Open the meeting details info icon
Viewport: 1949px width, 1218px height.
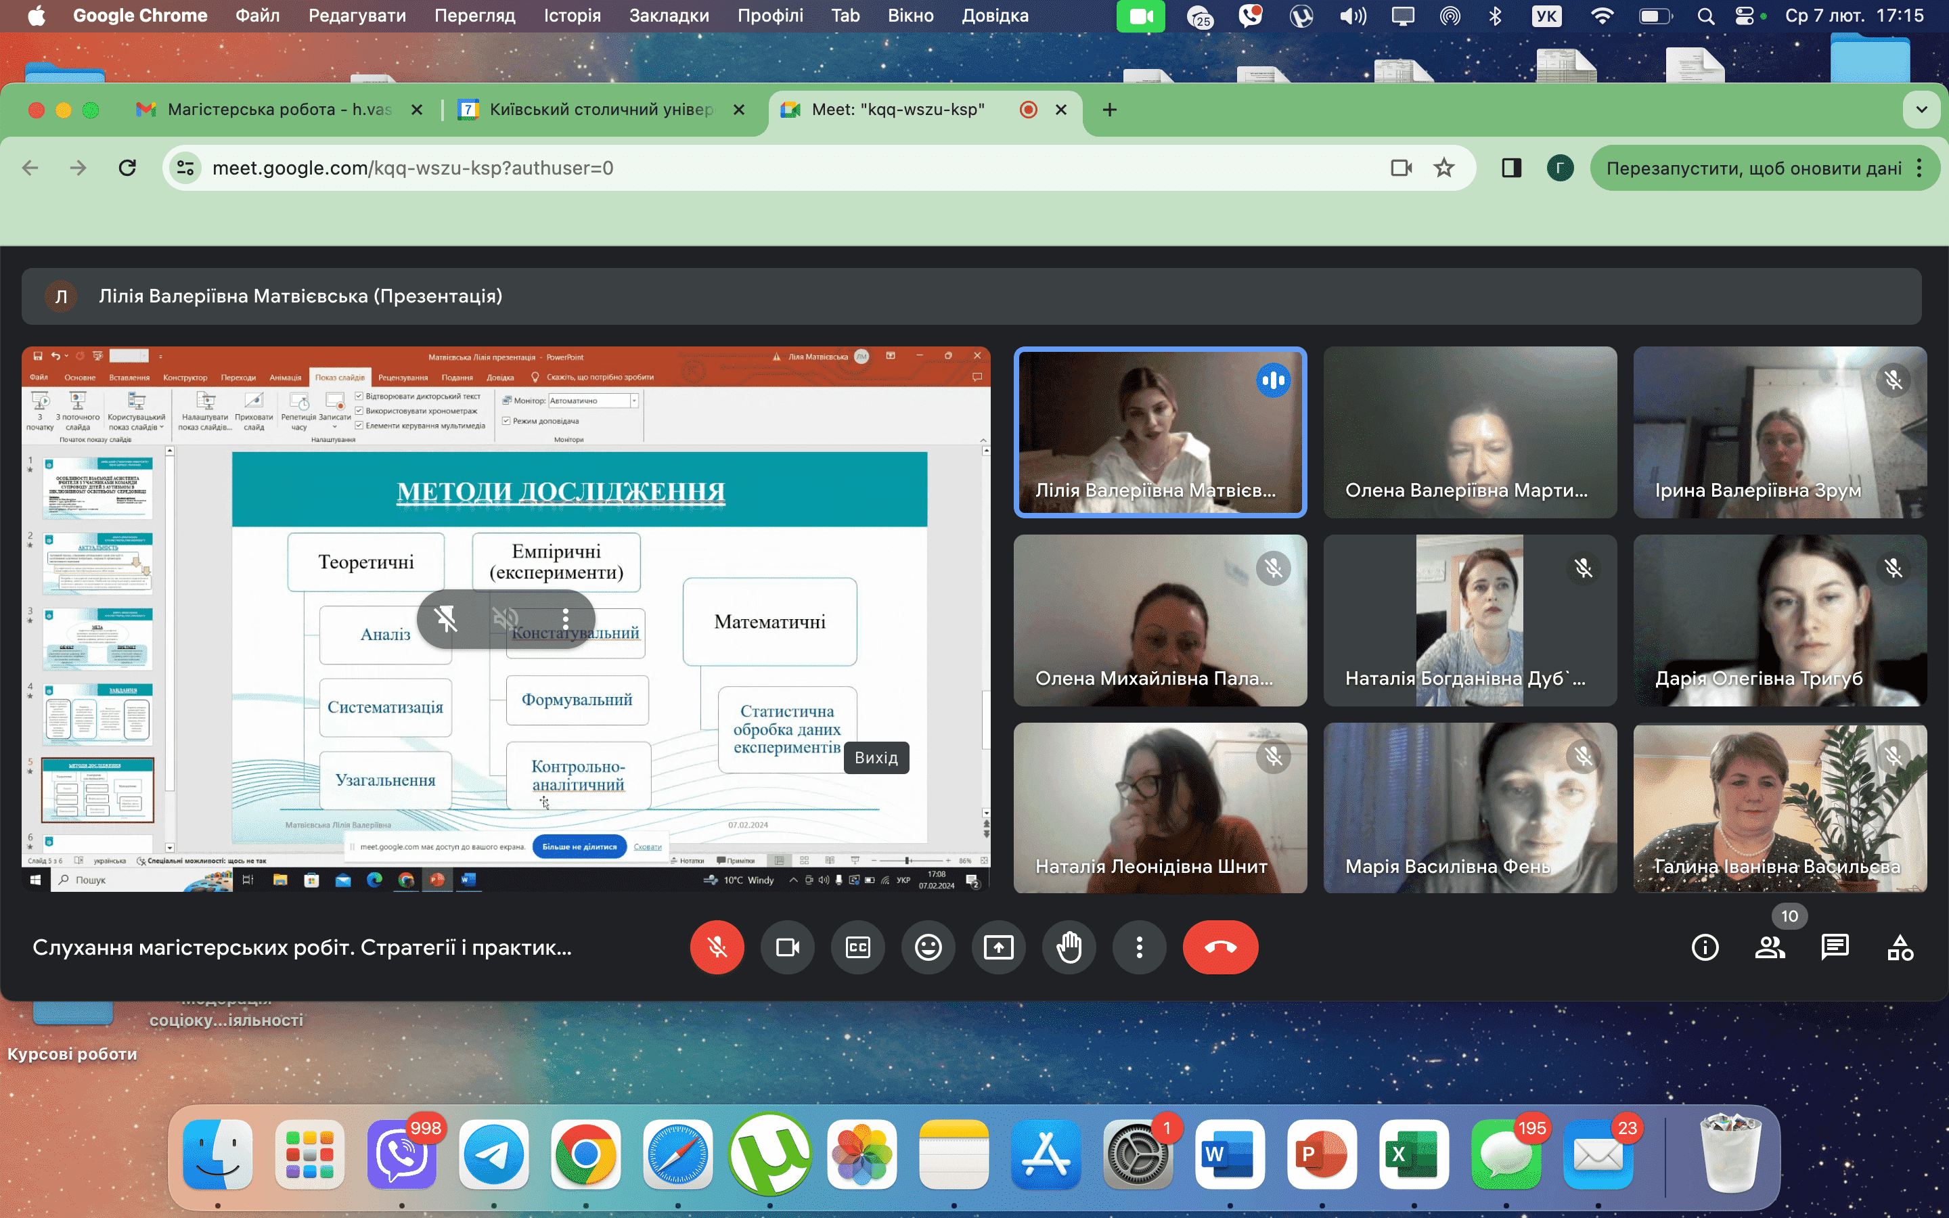coord(1705,947)
